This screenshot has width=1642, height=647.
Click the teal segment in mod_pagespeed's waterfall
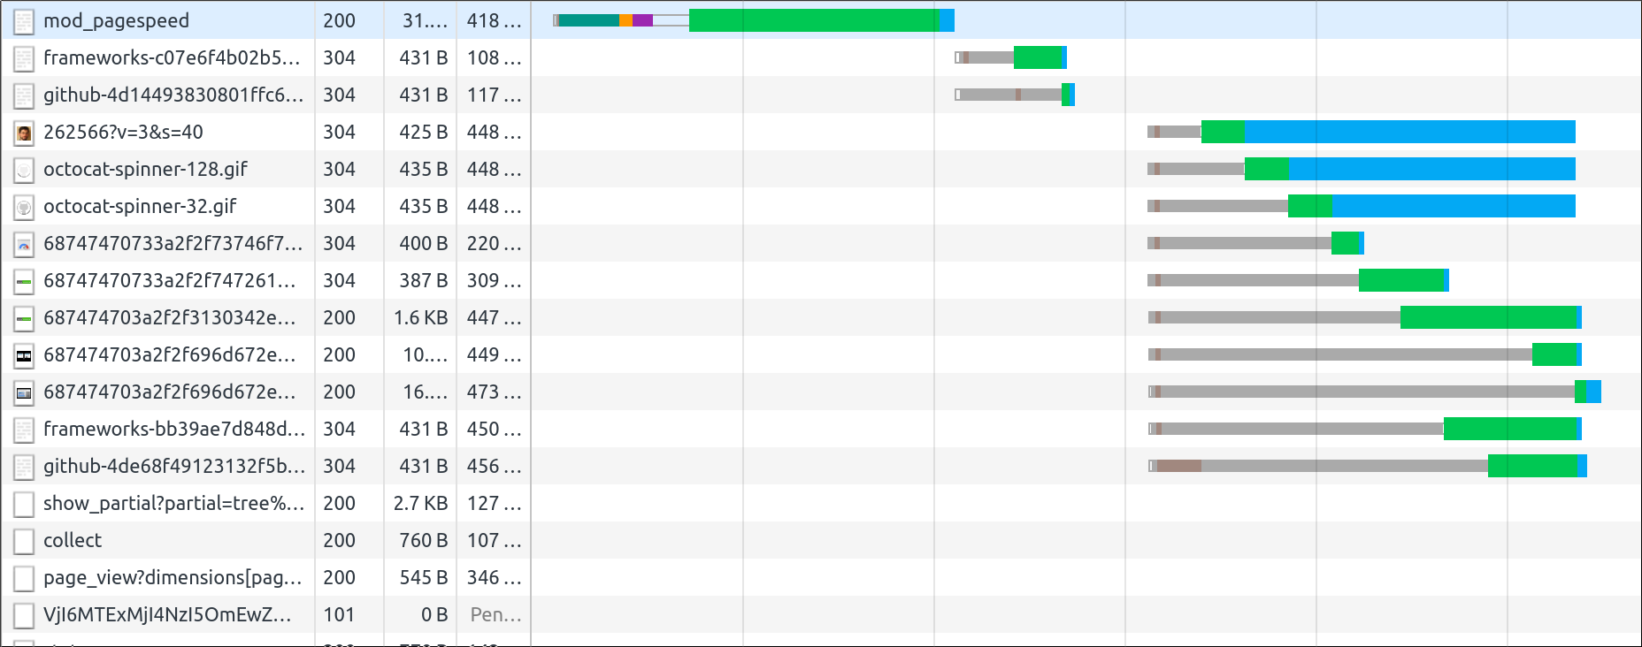(x=588, y=20)
